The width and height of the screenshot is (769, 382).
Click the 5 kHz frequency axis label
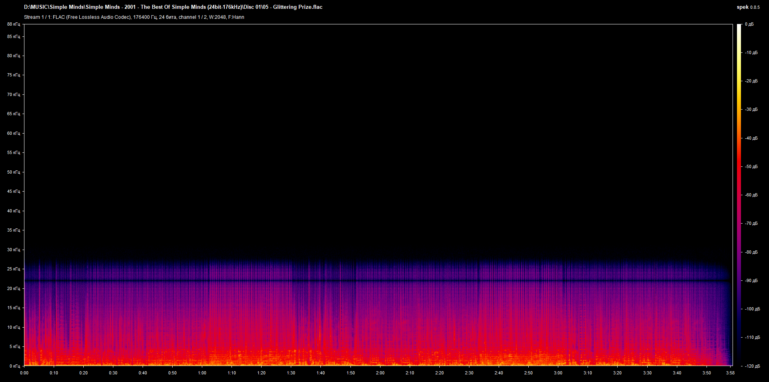click(x=14, y=346)
